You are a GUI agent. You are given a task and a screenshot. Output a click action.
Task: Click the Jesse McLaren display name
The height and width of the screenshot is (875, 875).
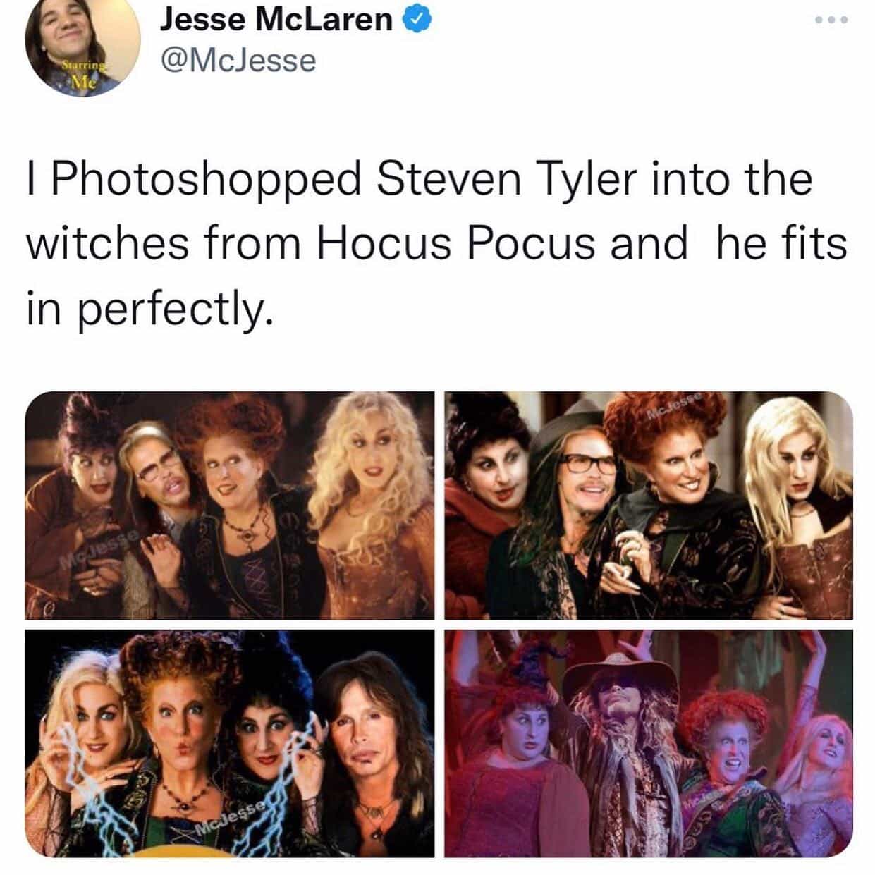(x=277, y=19)
